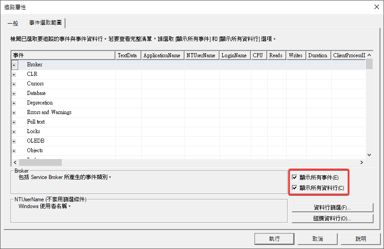This screenshot has height=249, width=384.
Task: Expand the OLEDB event category
Action: click(14, 141)
